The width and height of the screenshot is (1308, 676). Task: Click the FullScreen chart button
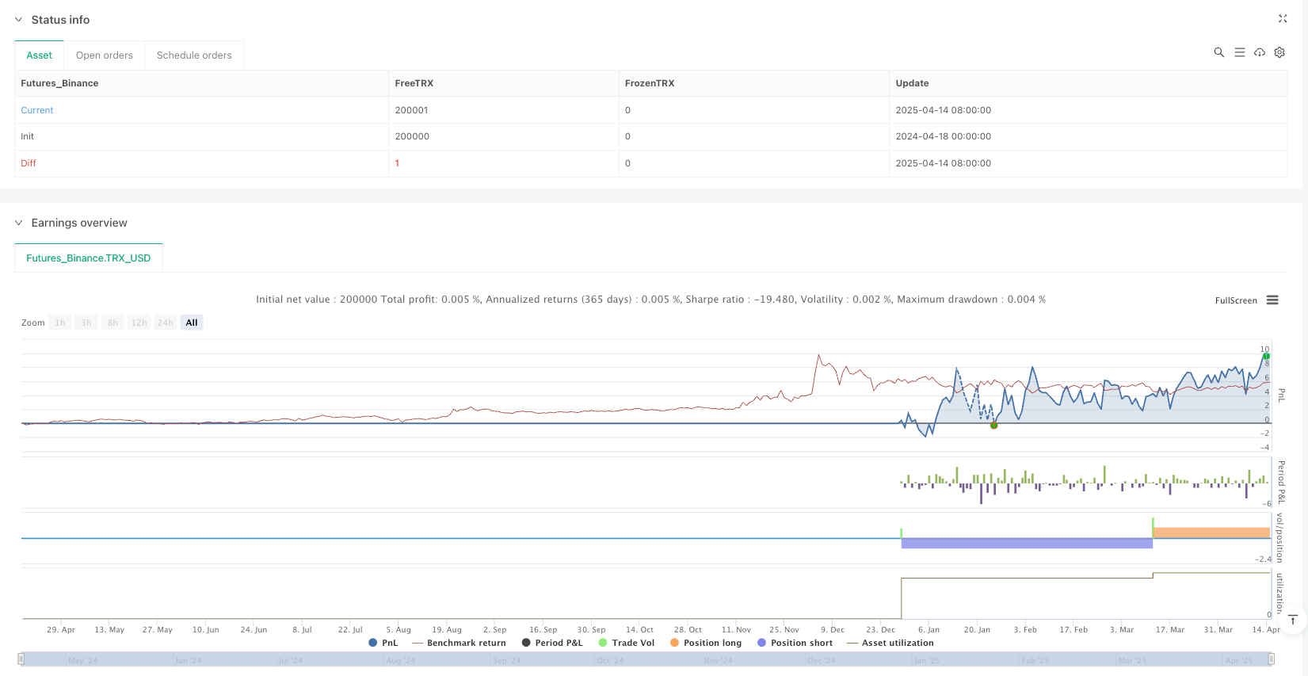pyautogui.click(x=1236, y=300)
